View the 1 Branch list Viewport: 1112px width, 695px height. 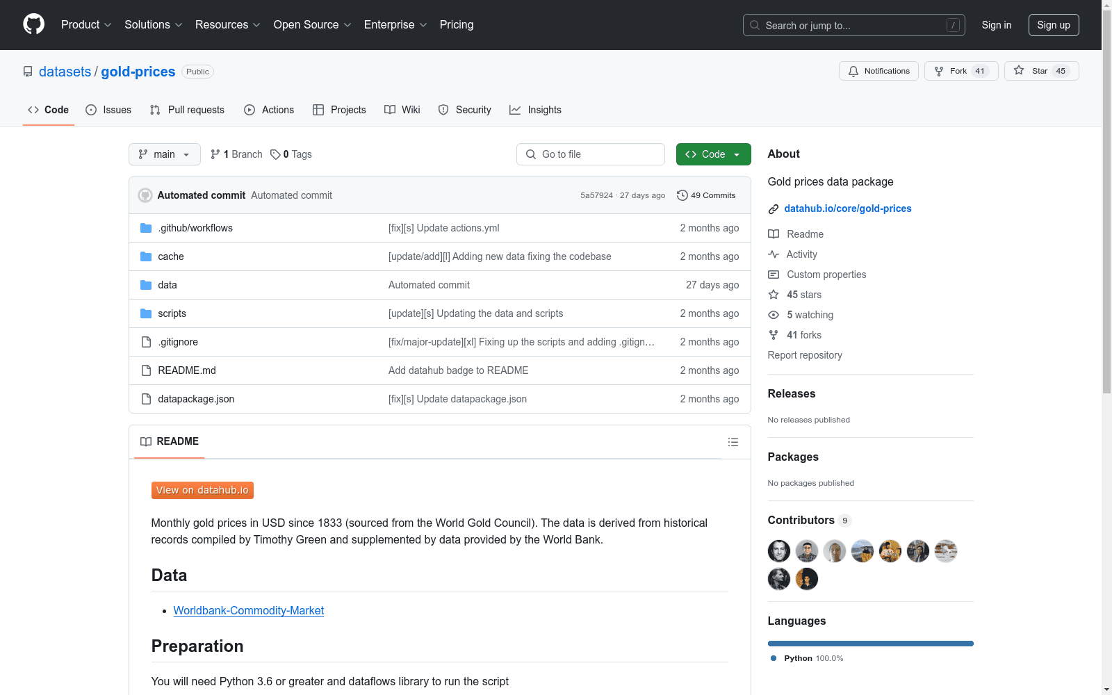click(x=236, y=154)
